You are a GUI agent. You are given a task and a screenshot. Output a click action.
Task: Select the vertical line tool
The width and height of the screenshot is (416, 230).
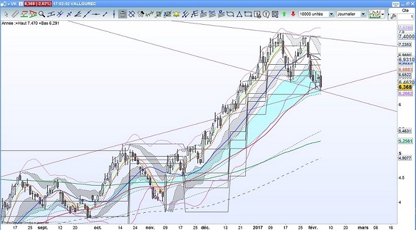pyautogui.click(x=114, y=14)
